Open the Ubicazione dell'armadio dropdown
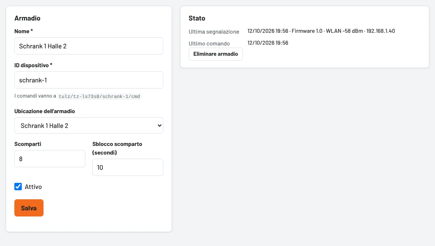 (x=89, y=125)
